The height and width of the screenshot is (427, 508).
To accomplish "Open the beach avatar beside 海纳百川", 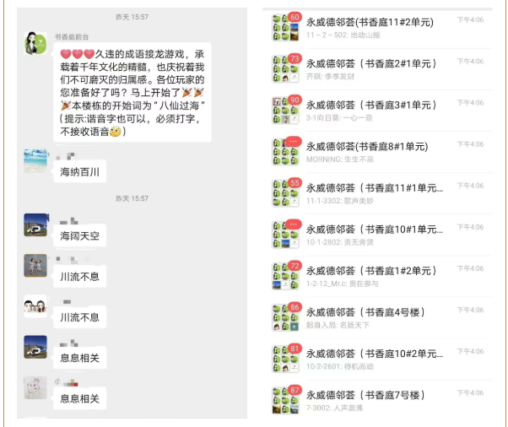I will point(35,160).
